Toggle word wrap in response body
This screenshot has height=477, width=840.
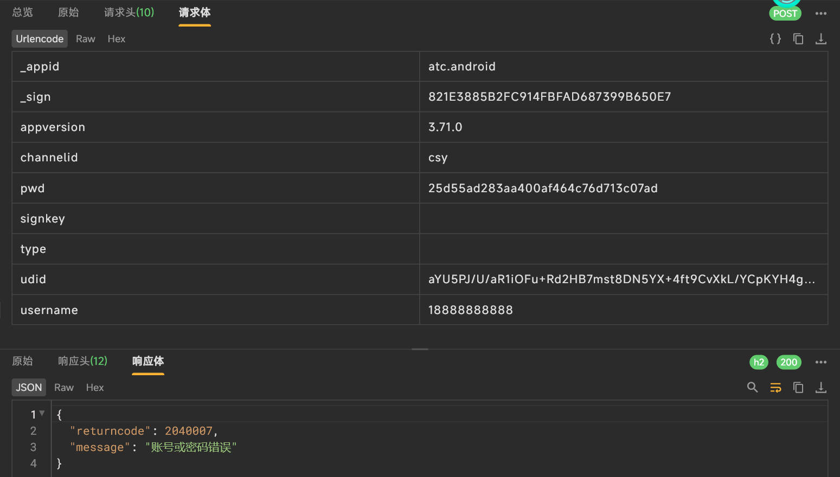pos(775,388)
